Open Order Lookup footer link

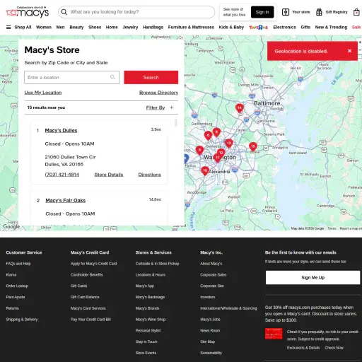tap(17, 286)
